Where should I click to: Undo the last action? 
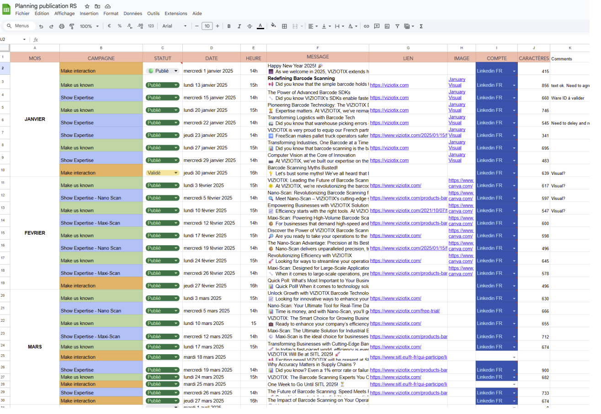pyautogui.click(x=41, y=26)
